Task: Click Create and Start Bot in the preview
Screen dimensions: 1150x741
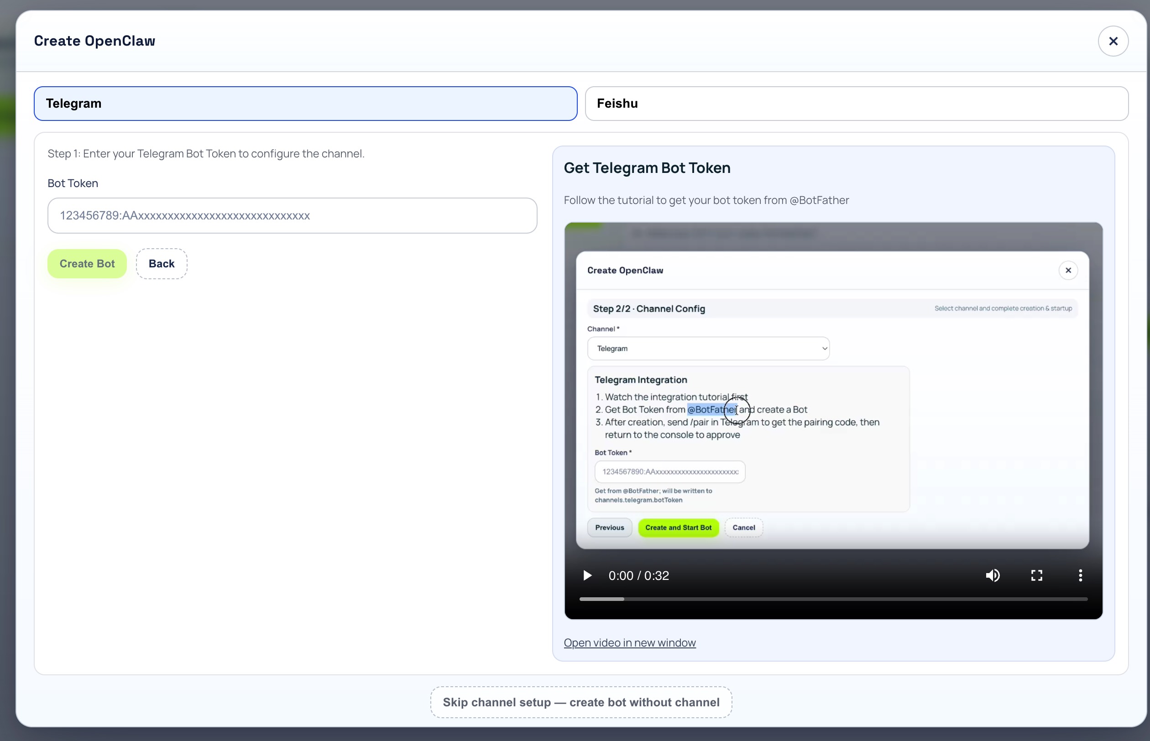Action: pos(678,527)
